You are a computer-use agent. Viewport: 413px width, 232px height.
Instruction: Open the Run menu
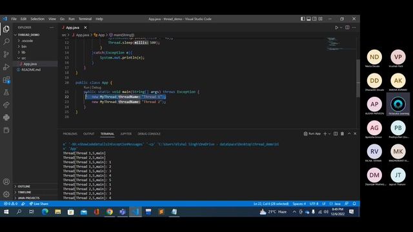(72, 19)
